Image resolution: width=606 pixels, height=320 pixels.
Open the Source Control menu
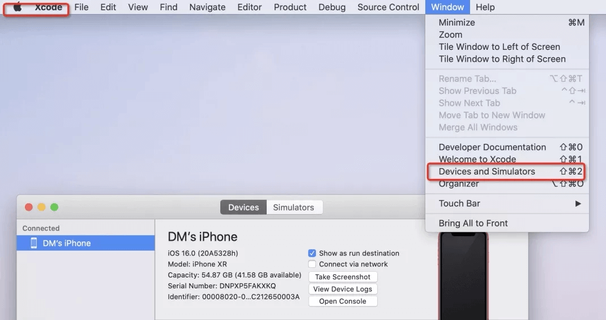tap(388, 7)
